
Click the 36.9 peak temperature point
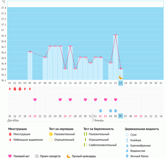116,35
